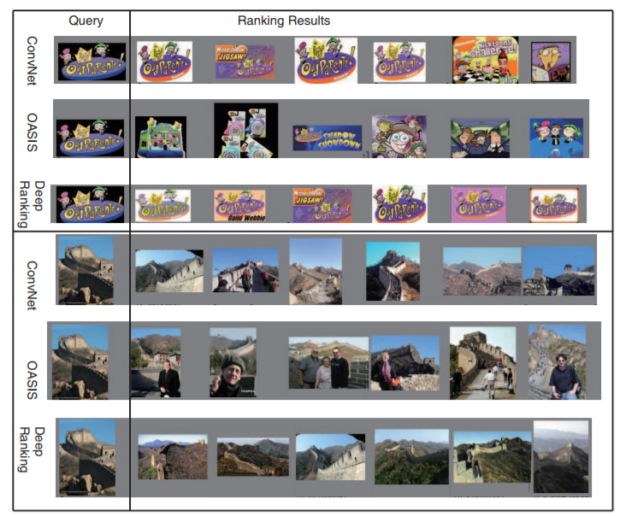
Task: Select the cartoon family in a car thumbnail
Action: click(x=480, y=138)
